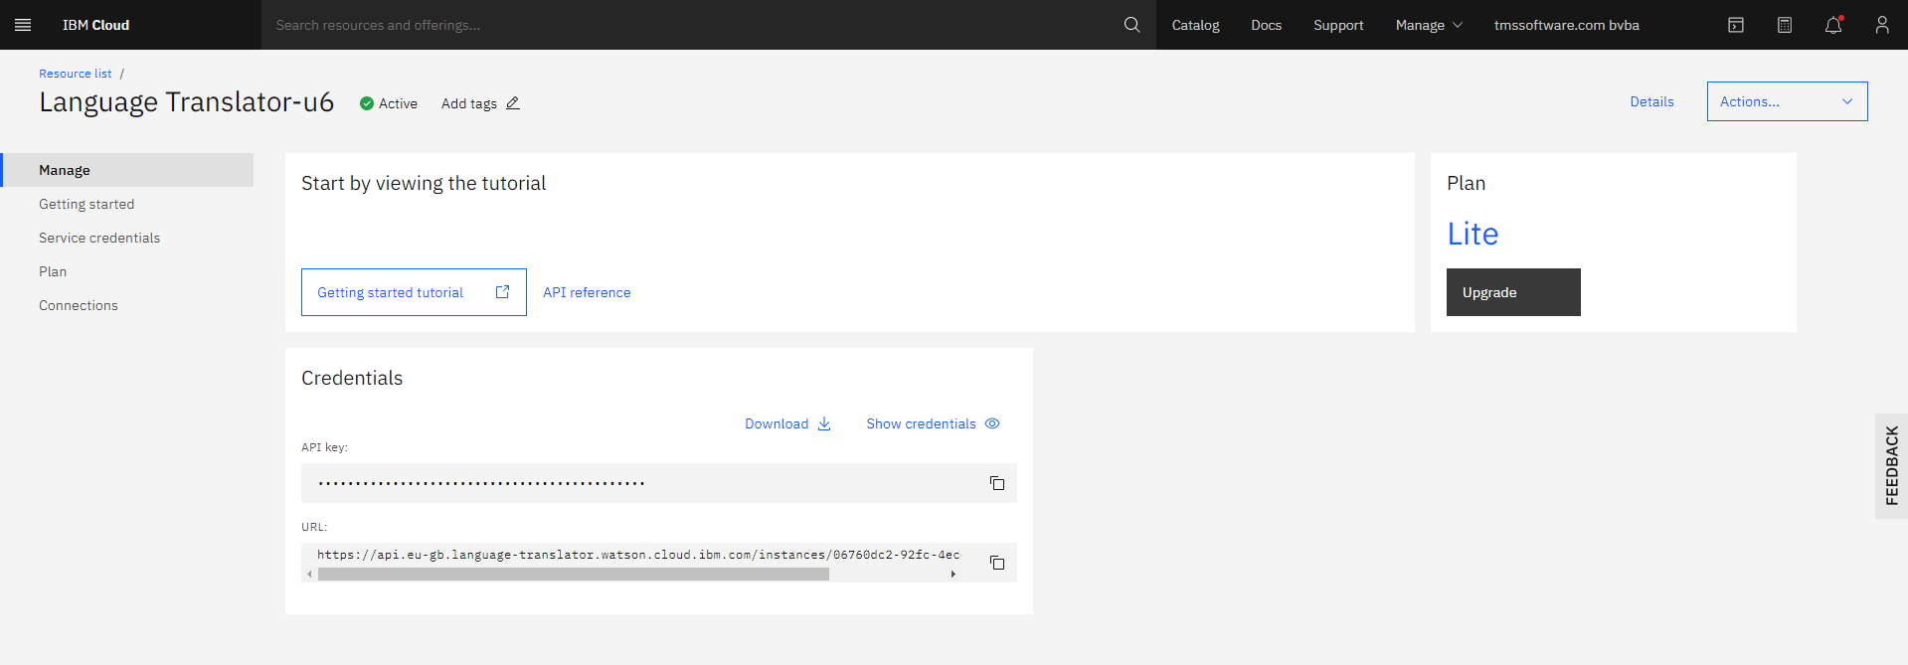
Task: Click the URL field horizontal scrollbar
Action: (x=573, y=575)
